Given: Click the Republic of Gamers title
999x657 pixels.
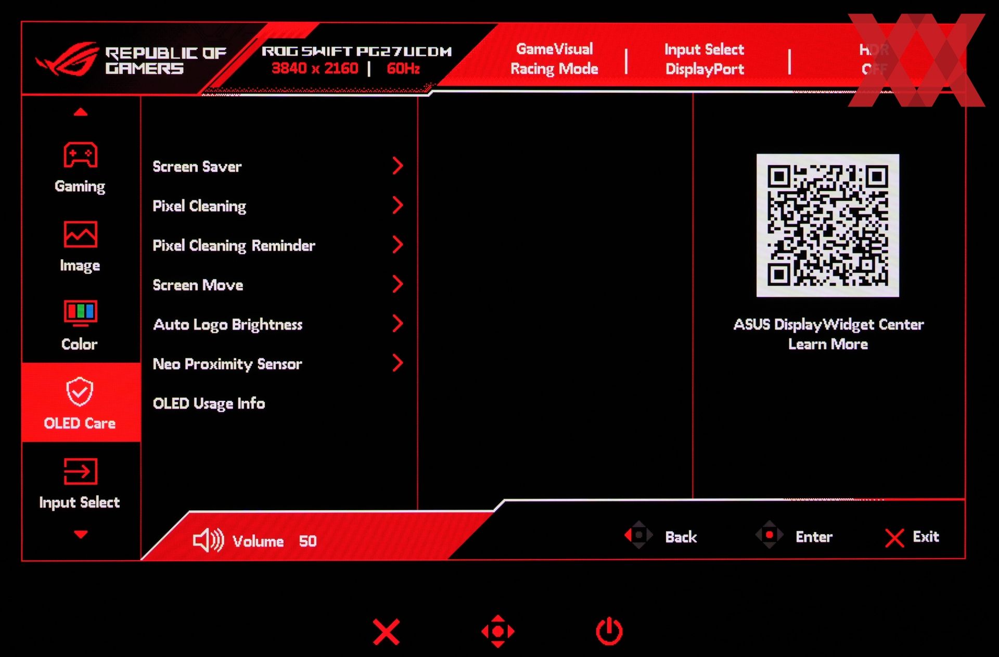Looking at the screenshot, I should tap(165, 60).
